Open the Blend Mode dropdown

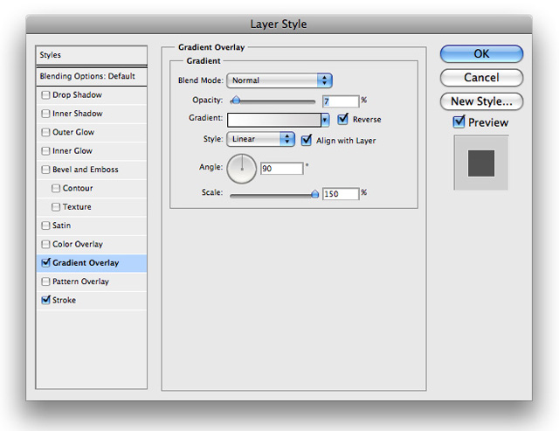pyautogui.click(x=279, y=80)
